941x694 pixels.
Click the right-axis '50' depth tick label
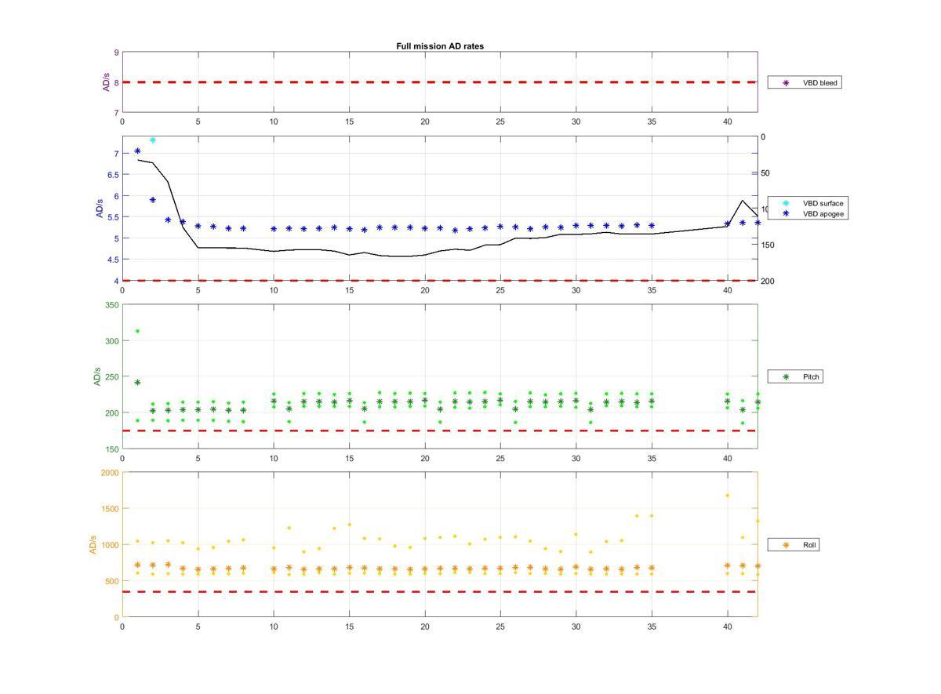click(765, 173)
